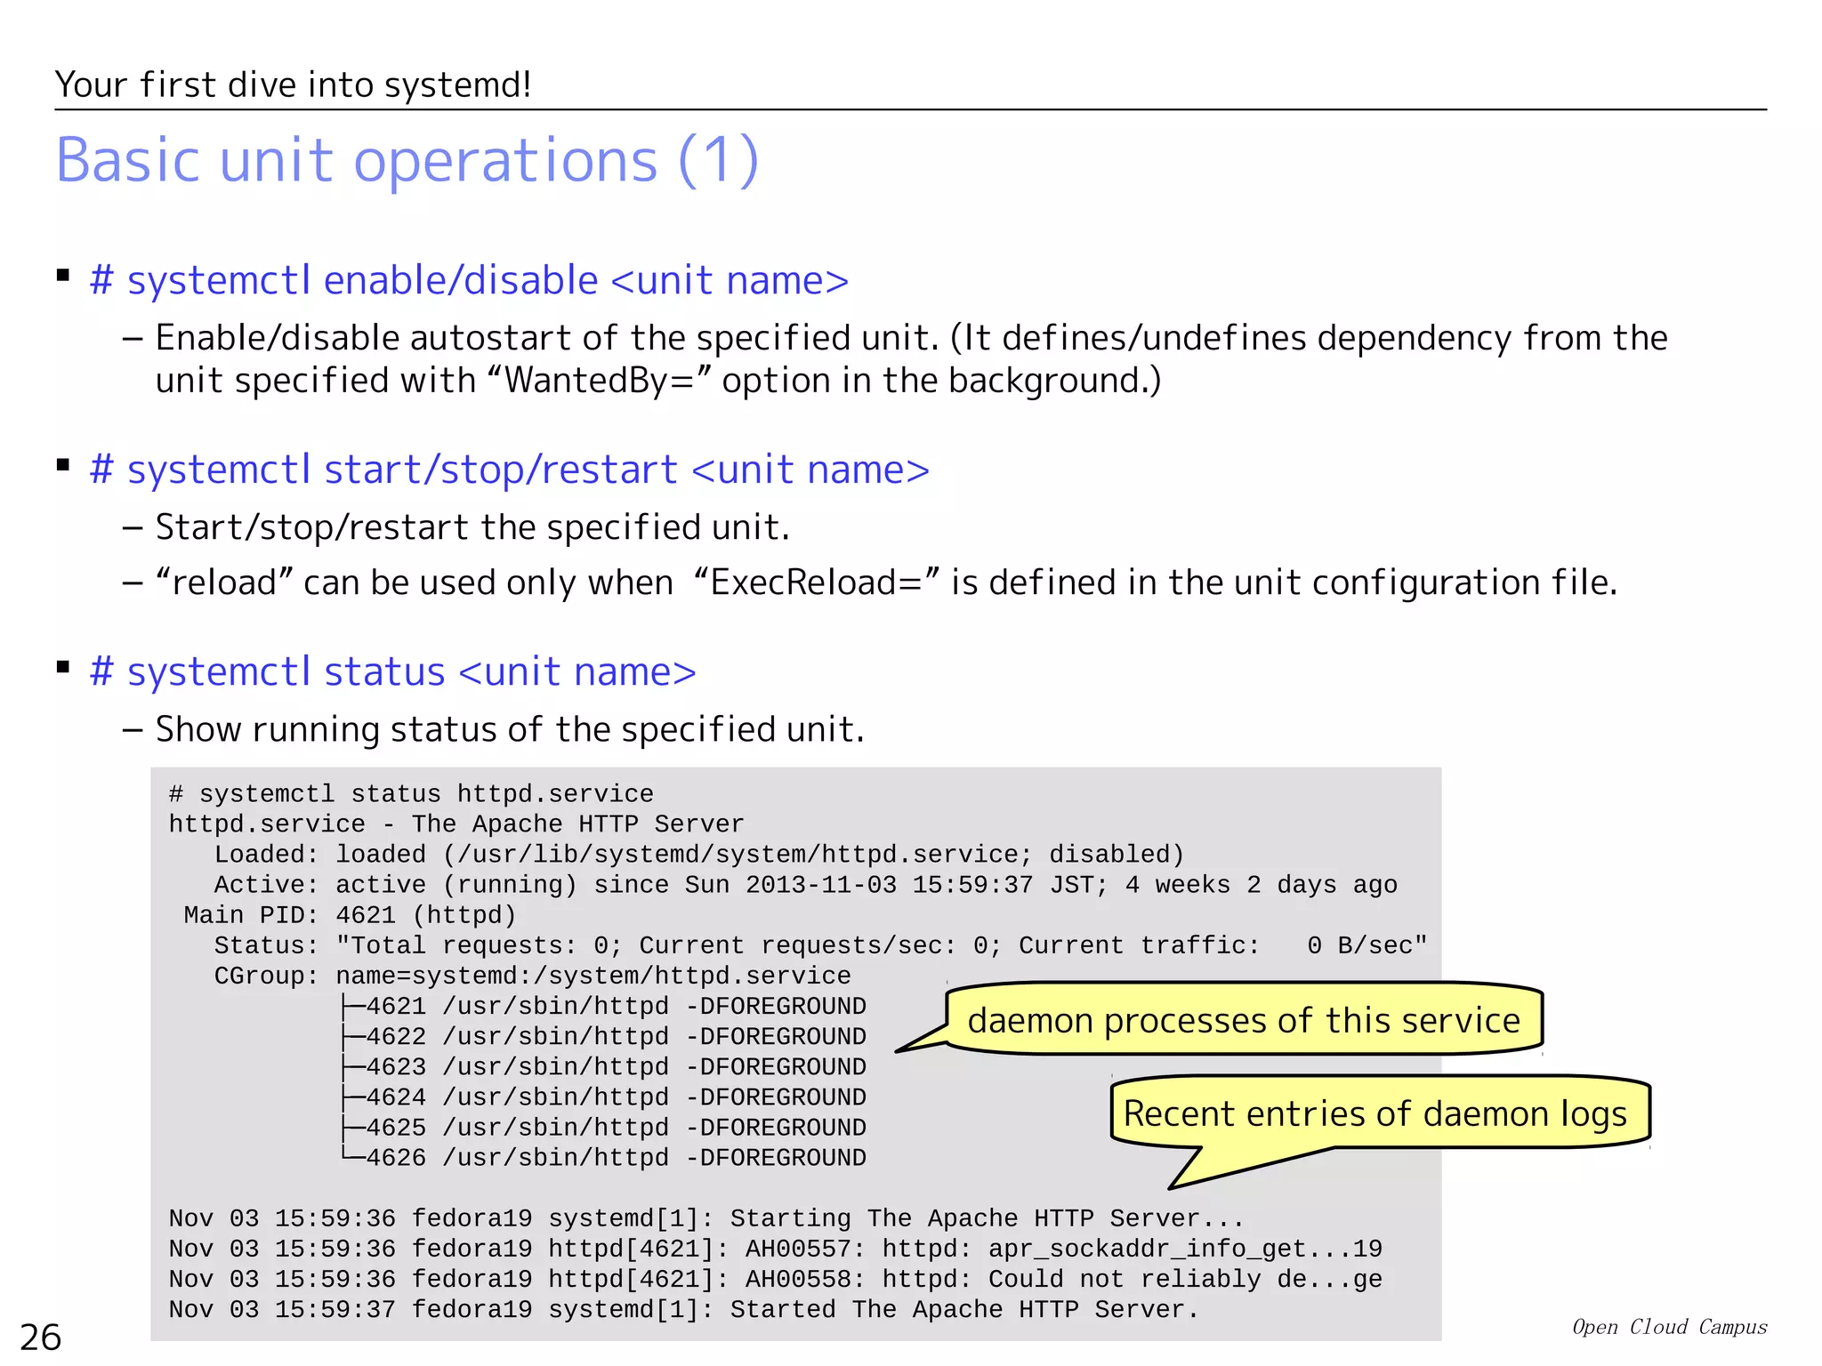Click the 'Loaded: loaded' line in the output
The image size is (1822, 1366).
click(x=699, y=854)
